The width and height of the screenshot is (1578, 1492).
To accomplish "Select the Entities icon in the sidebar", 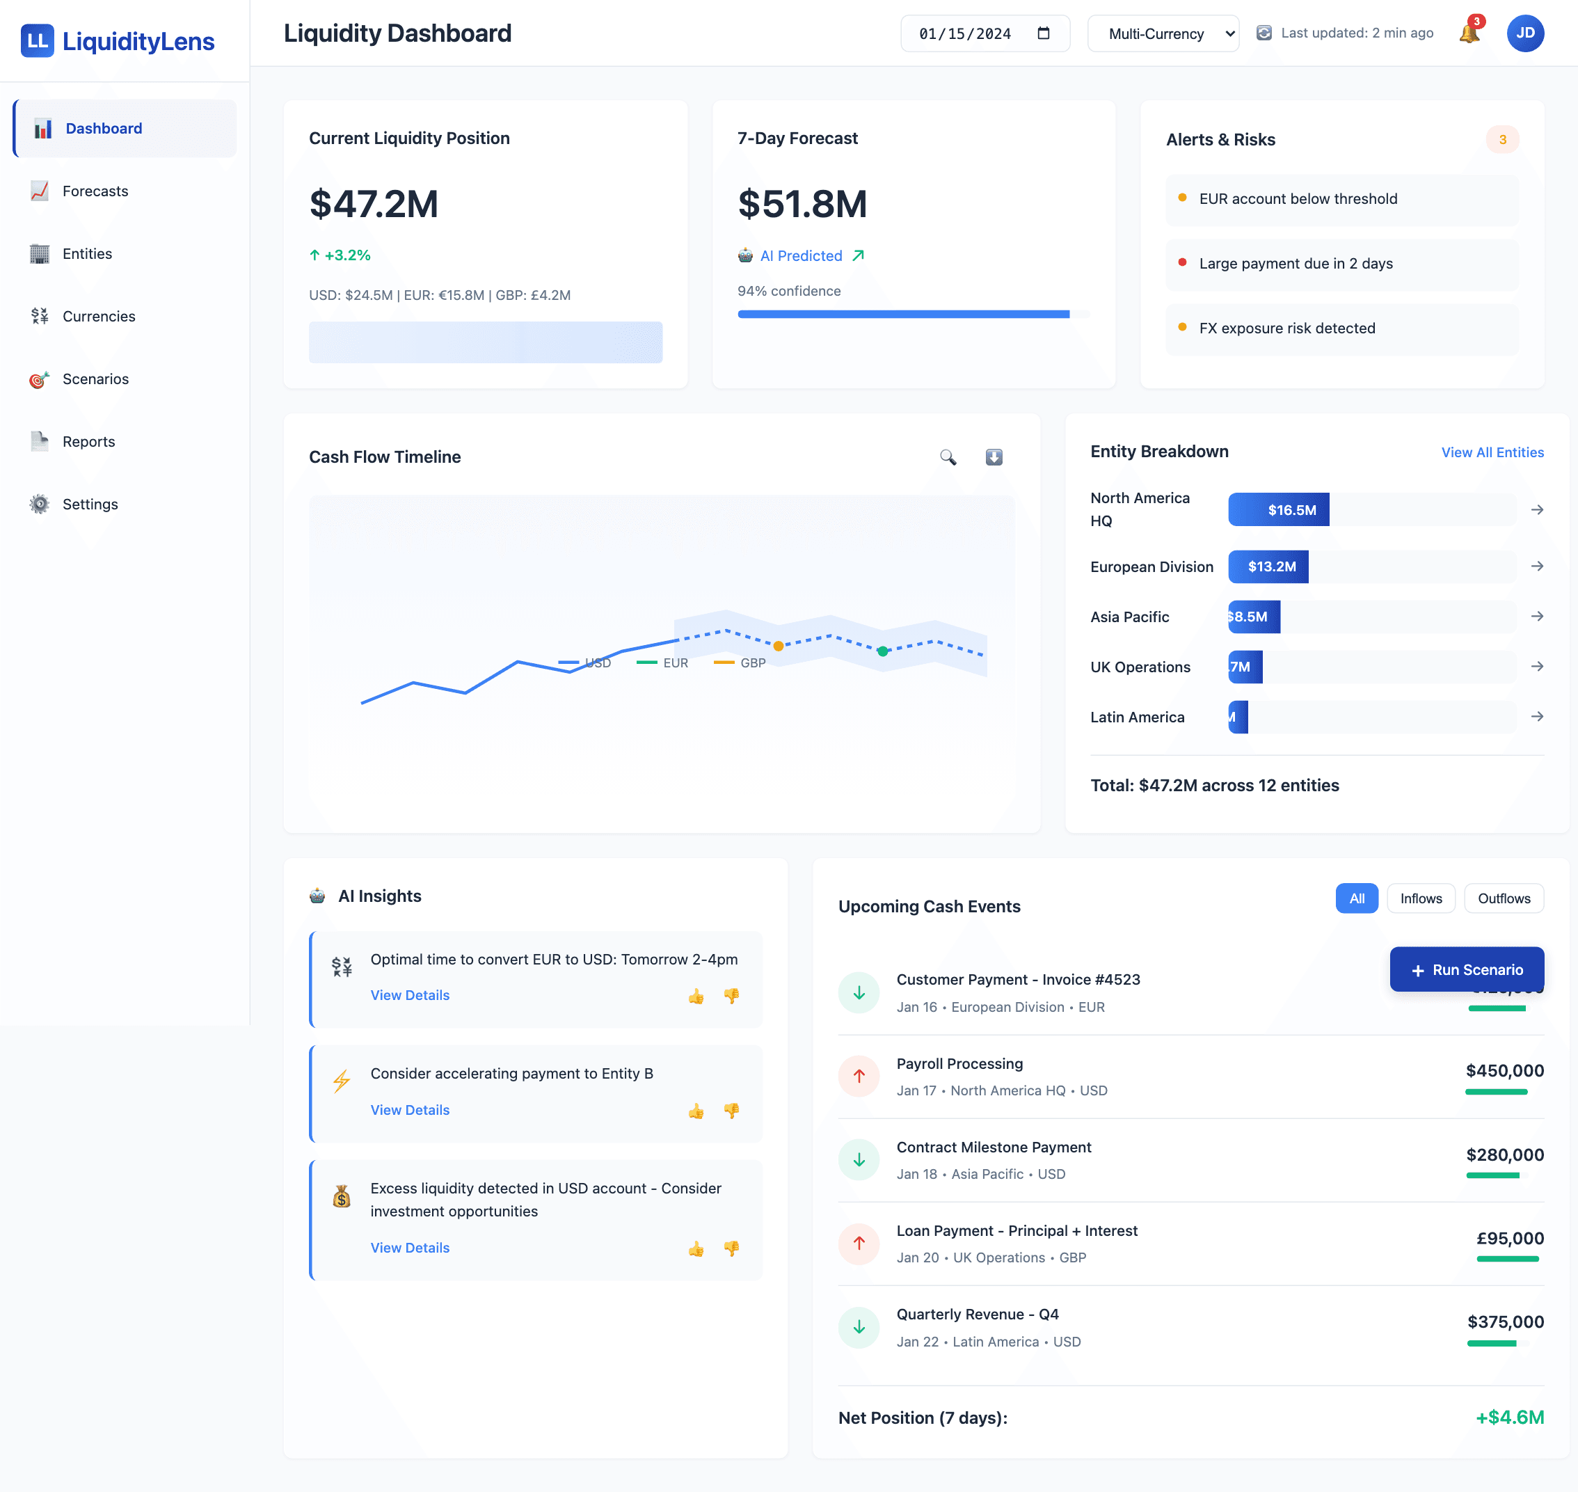I will point(39,253).
